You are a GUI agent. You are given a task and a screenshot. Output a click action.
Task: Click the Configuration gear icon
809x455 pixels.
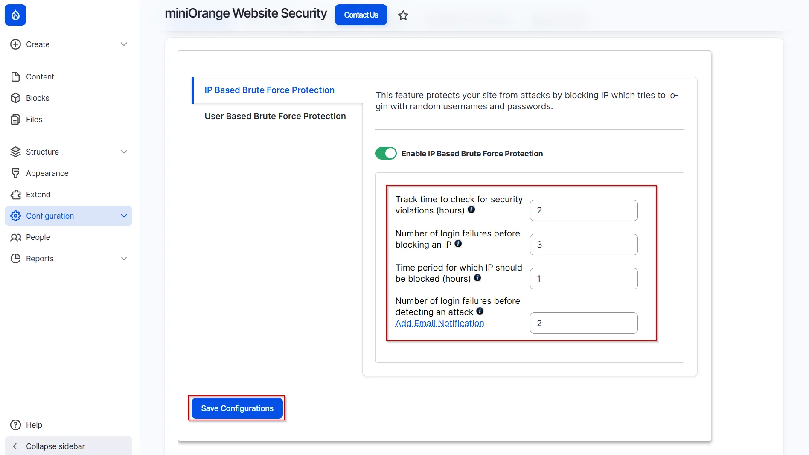coord(15,216)
